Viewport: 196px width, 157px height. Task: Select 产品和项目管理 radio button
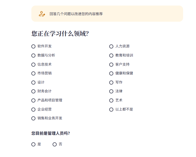[x=33, y=100]
